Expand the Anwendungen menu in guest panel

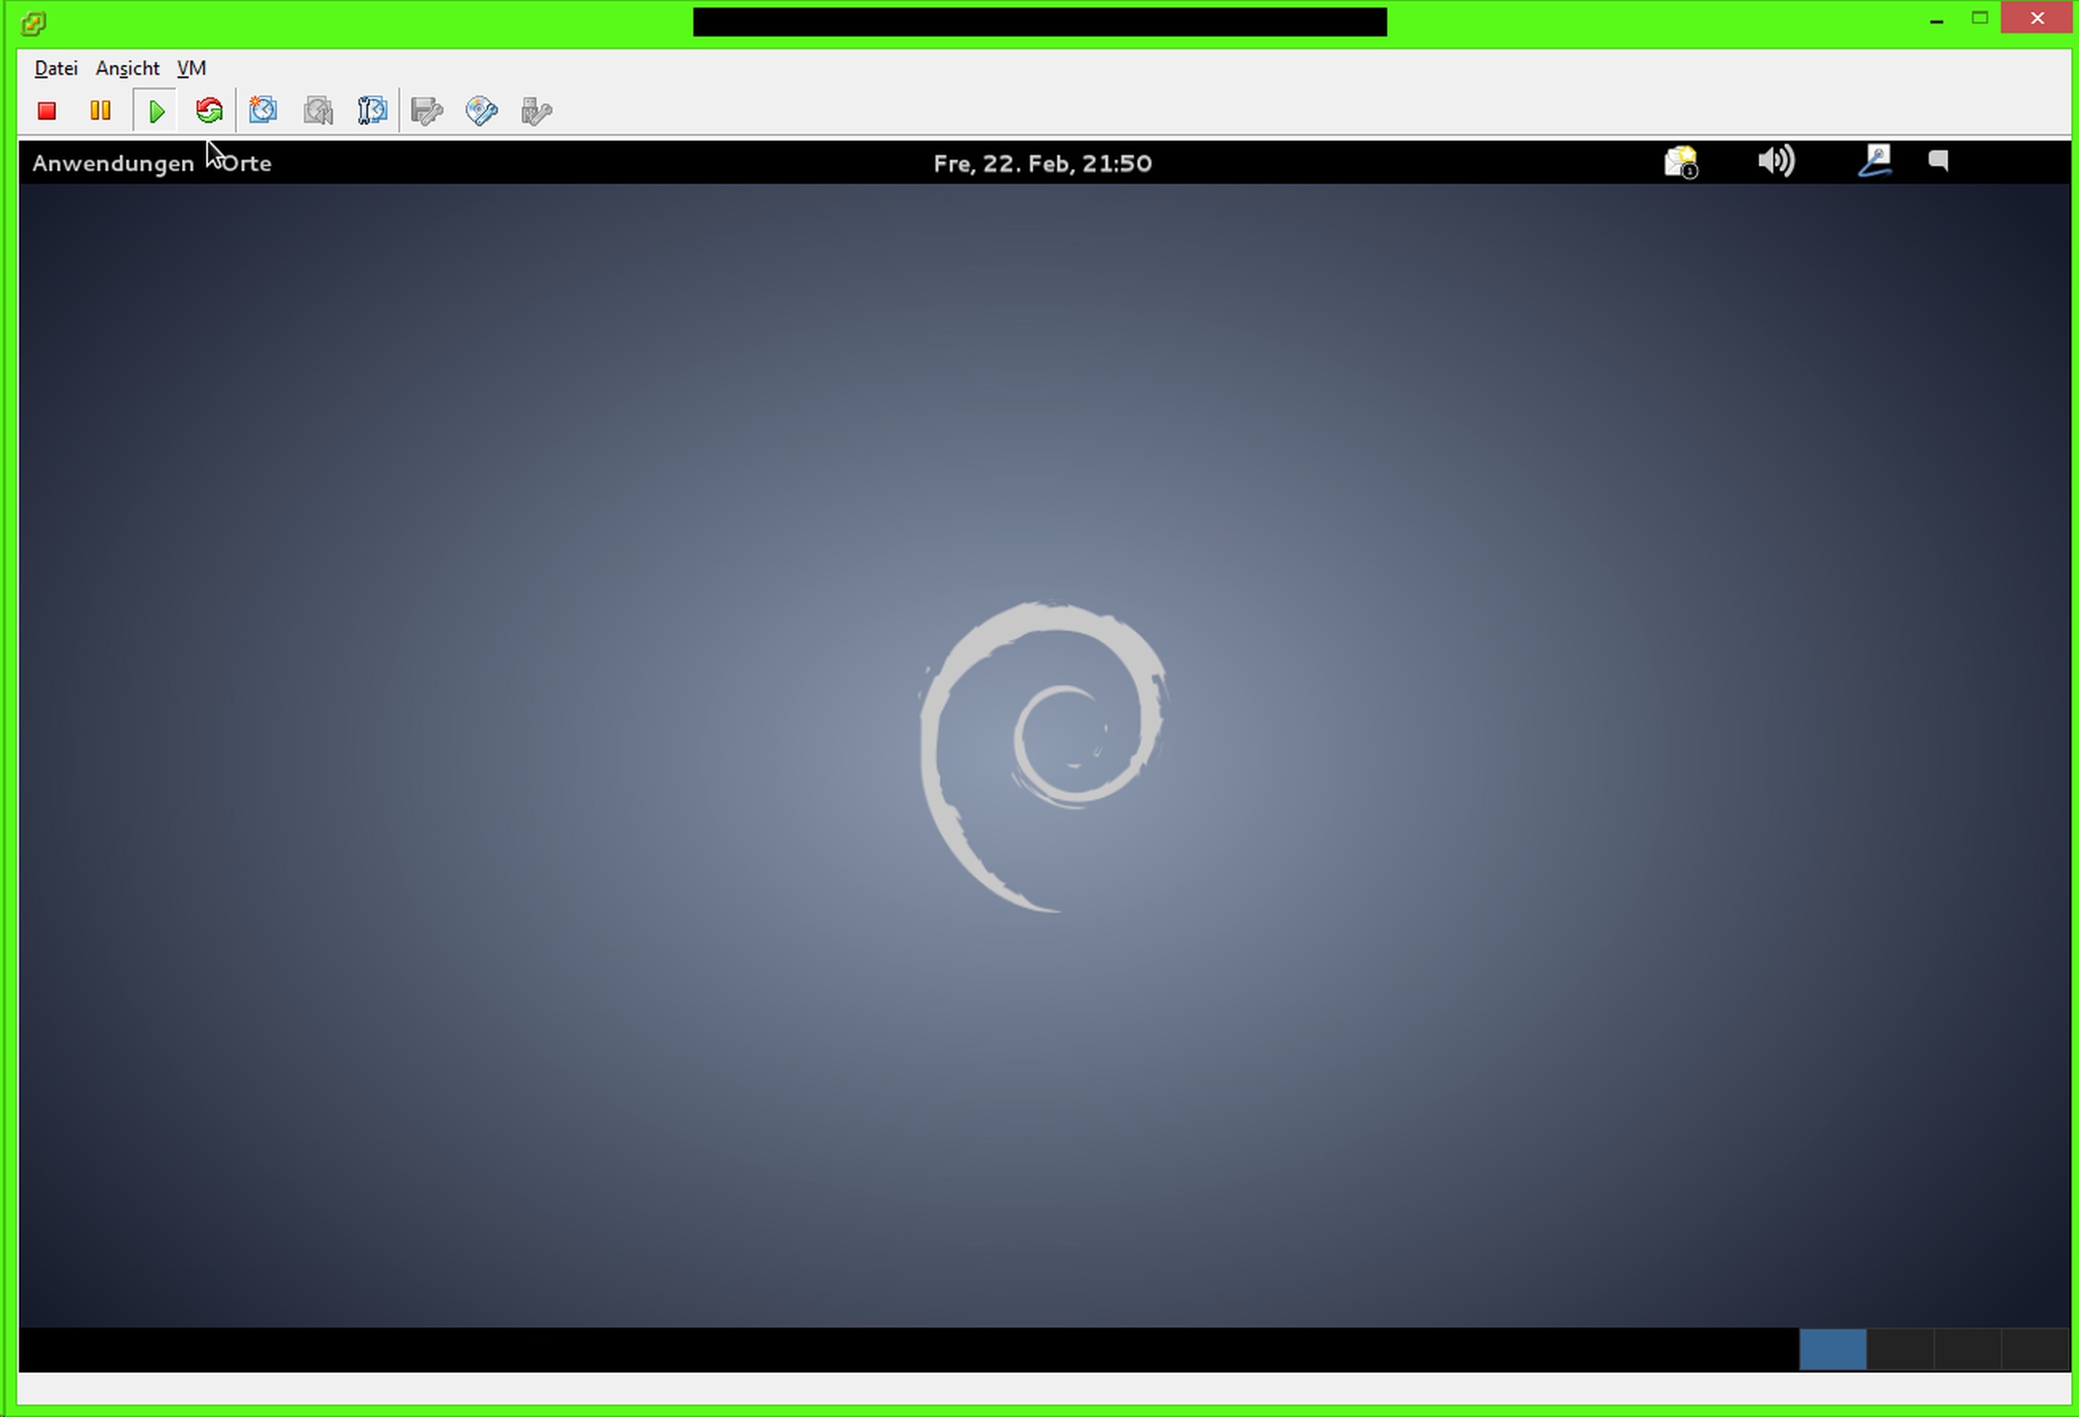(x=113, y=162)
